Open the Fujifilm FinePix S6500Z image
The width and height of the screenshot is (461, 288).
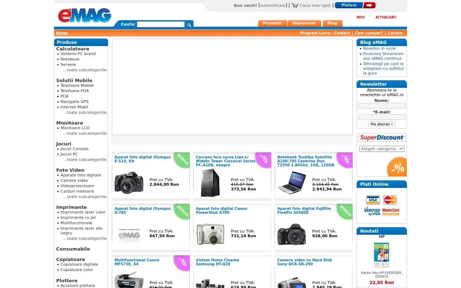[x=292, y=234]
